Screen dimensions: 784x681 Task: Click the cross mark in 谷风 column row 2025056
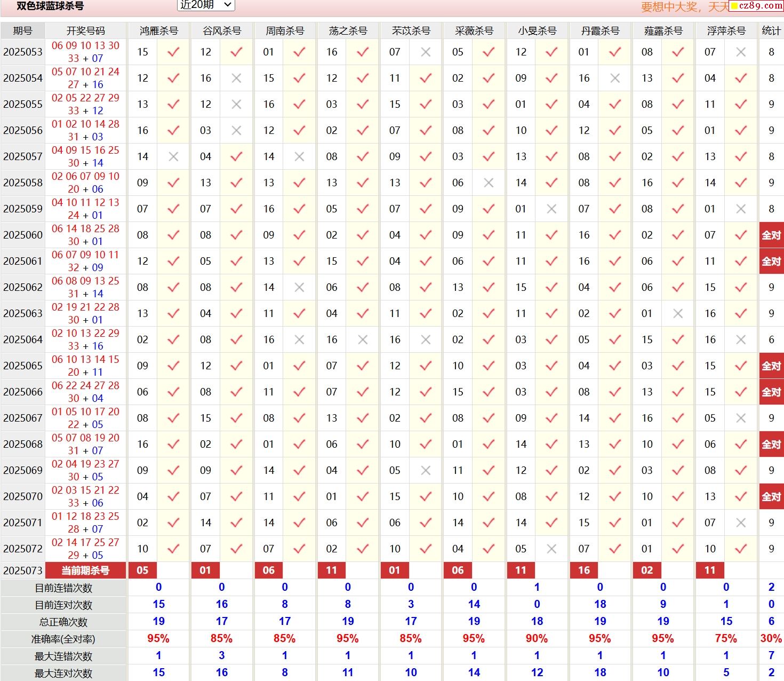pos(237,130)
